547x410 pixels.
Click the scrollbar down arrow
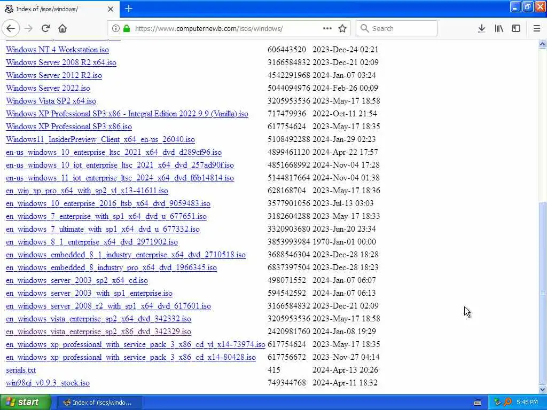[x=543, y=389]
